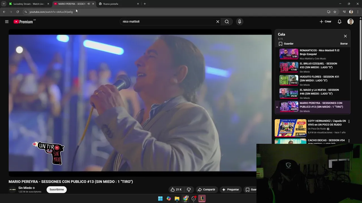Go to YouTube Premium home logo

coord(23,22)
